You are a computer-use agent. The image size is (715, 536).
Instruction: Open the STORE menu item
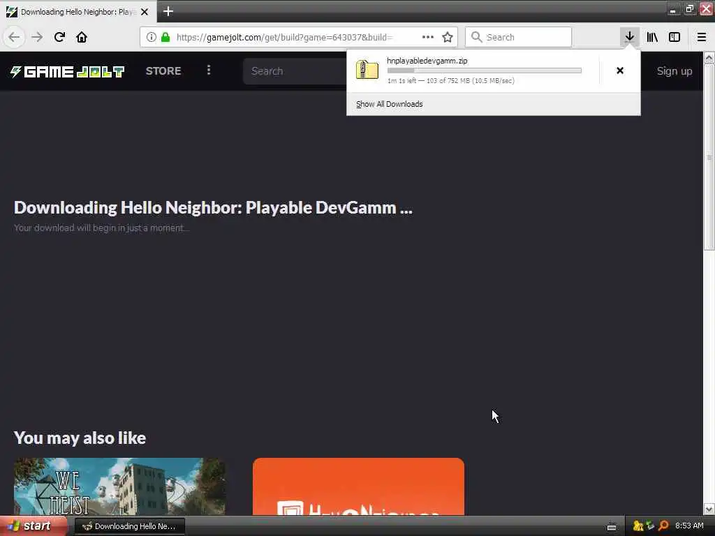pyautogui.click(x=163, y=71)
